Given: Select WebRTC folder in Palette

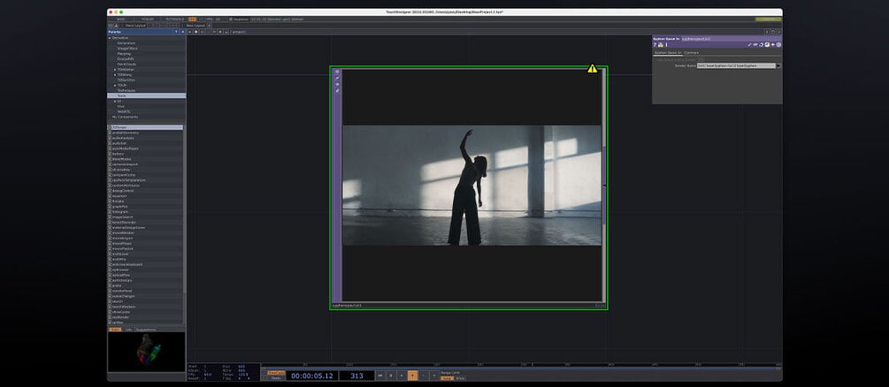Looking at the screenshot, I should coord(124,111).
